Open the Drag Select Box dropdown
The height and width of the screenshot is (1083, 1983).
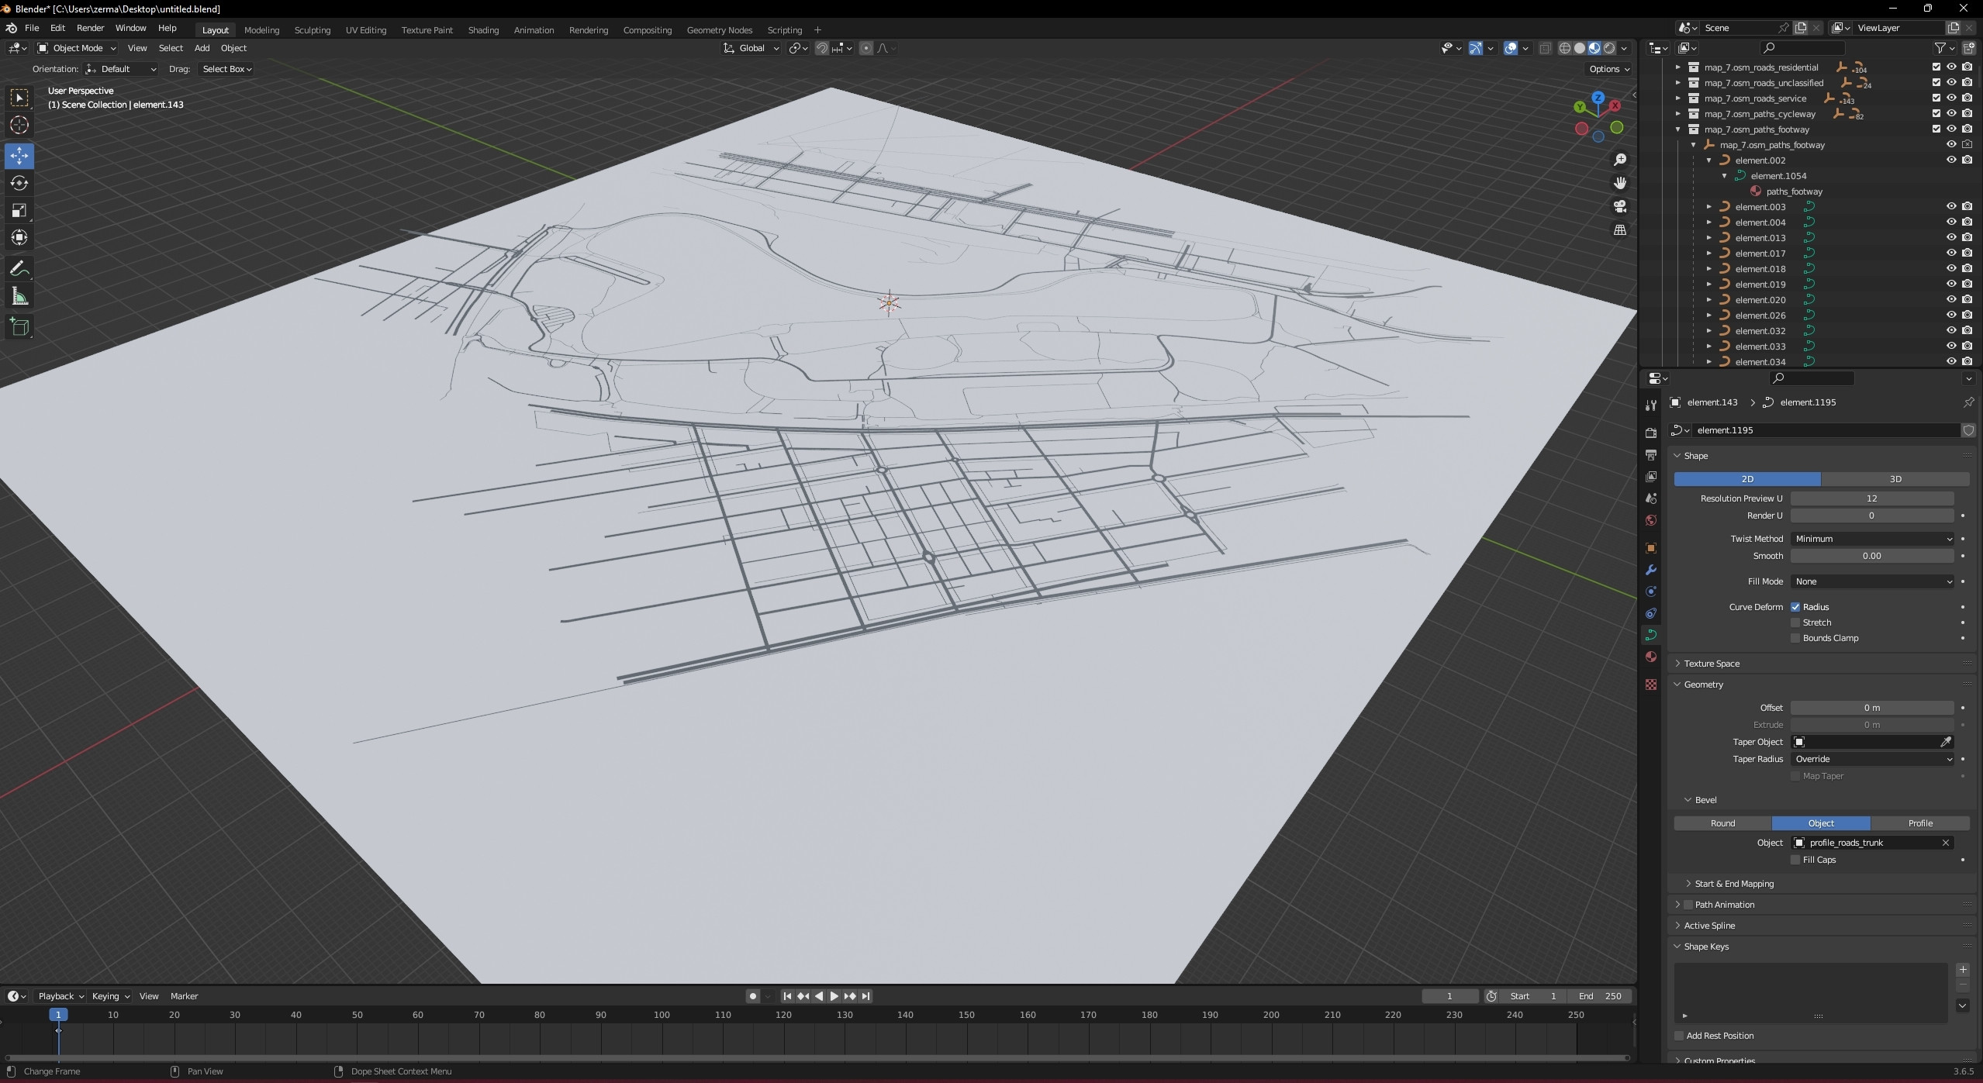(x=226, y=69)
